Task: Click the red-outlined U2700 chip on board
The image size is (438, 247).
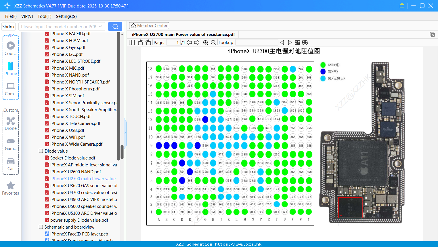Action: (350, 207)
